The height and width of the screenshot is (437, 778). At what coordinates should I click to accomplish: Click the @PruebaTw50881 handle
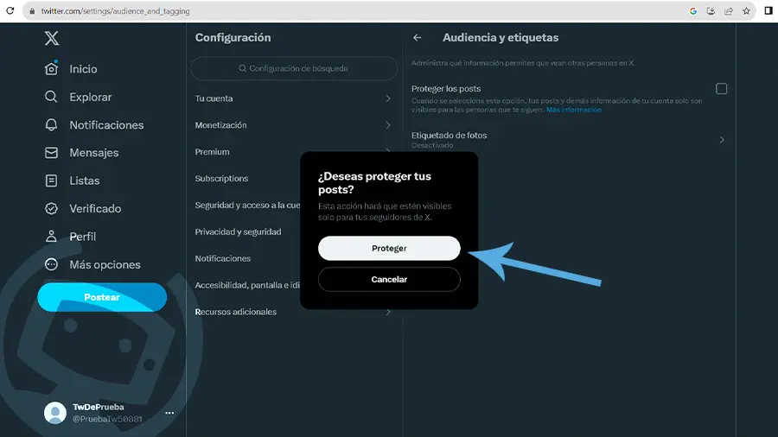[107, 419]
